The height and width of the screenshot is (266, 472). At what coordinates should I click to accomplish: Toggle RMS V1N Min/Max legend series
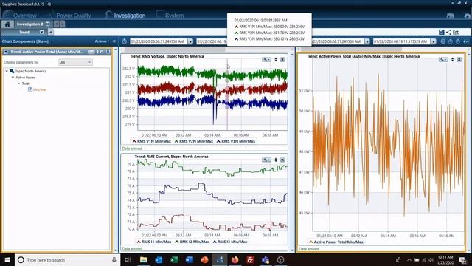click(151, 141)
